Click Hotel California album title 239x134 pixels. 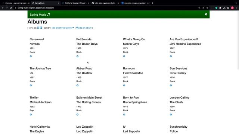point(40,127)
